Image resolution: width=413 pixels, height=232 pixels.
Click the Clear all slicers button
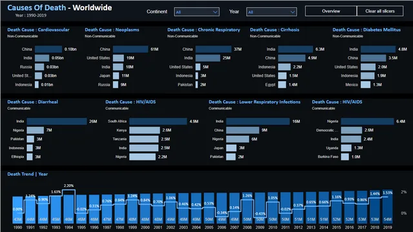pos(380,11)
